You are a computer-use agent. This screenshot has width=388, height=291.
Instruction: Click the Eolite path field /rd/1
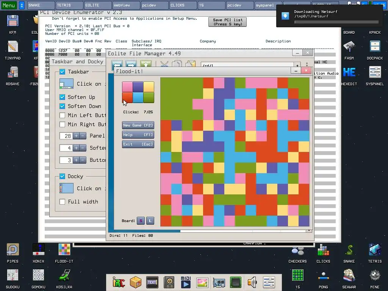click(248, 65)
